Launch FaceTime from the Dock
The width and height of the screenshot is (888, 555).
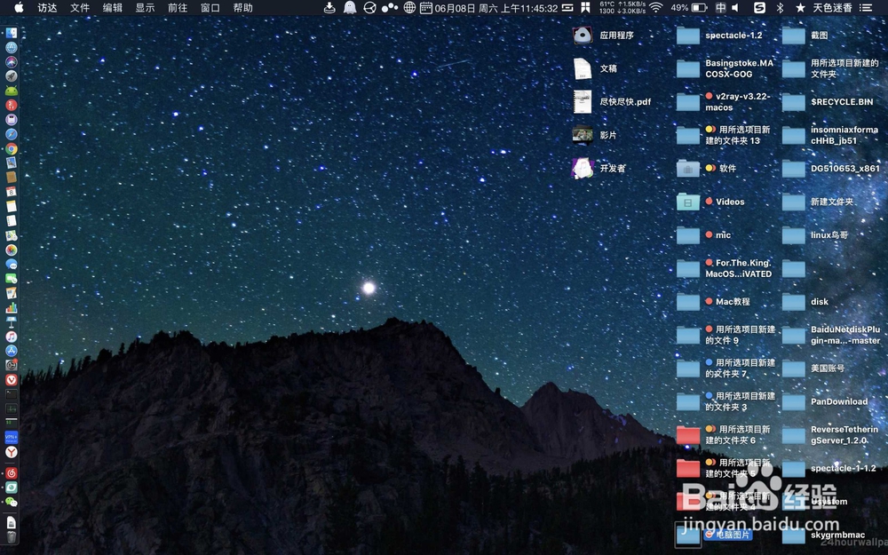(x=12, y=279)
